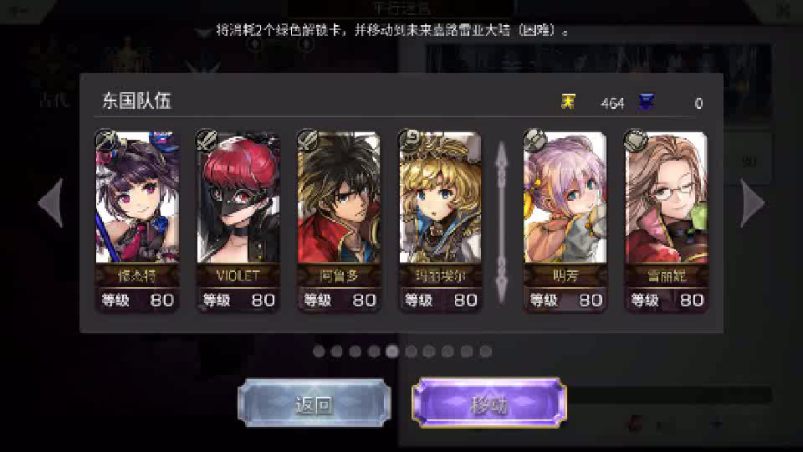Click the 东国队伍 party name label
The image size is (803, 452).
click(x=136, y=101)
